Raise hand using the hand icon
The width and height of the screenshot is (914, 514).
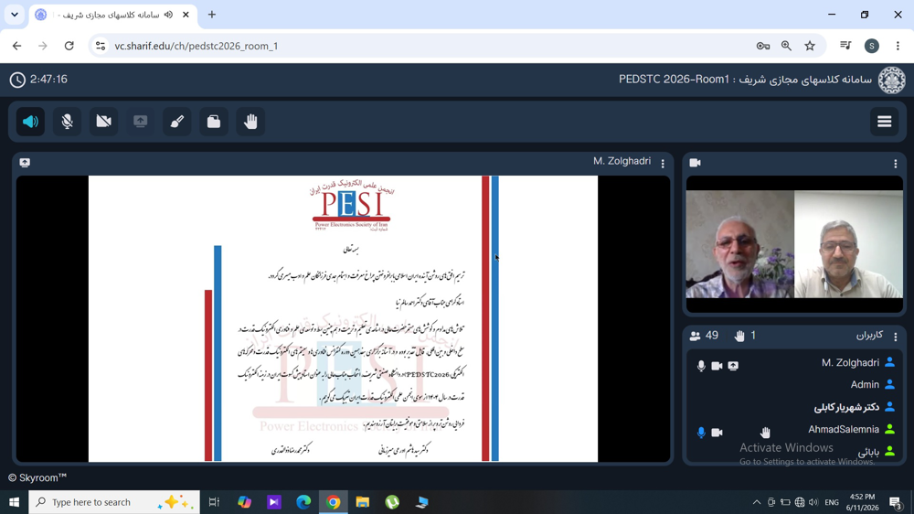pyautogui.click(x=250, y=122)
